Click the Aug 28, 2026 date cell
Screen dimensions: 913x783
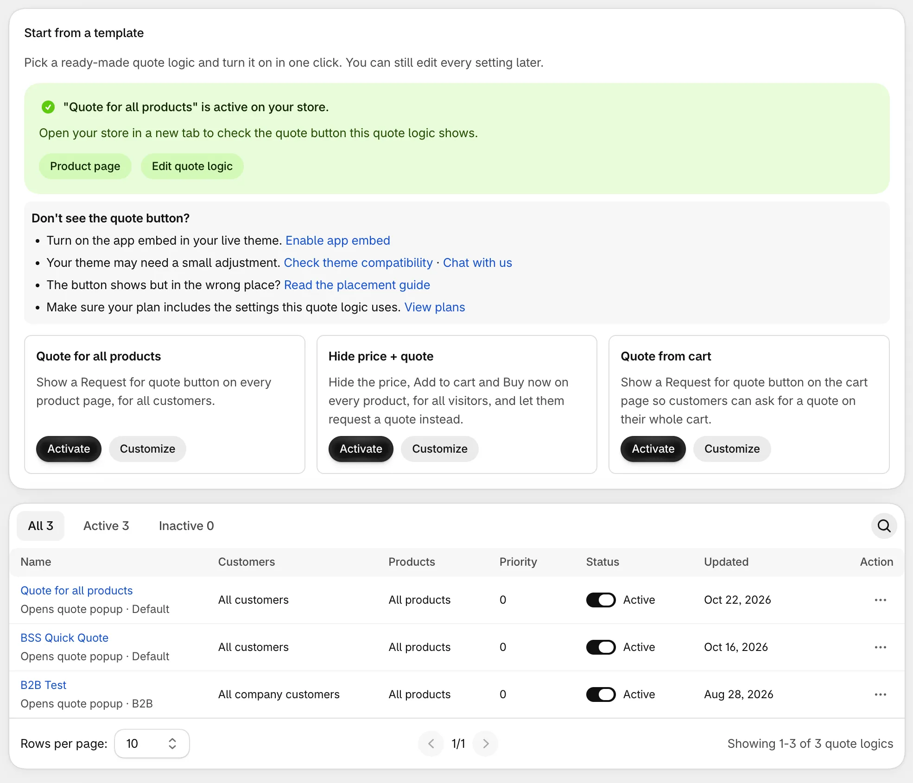tap(738, 695)
